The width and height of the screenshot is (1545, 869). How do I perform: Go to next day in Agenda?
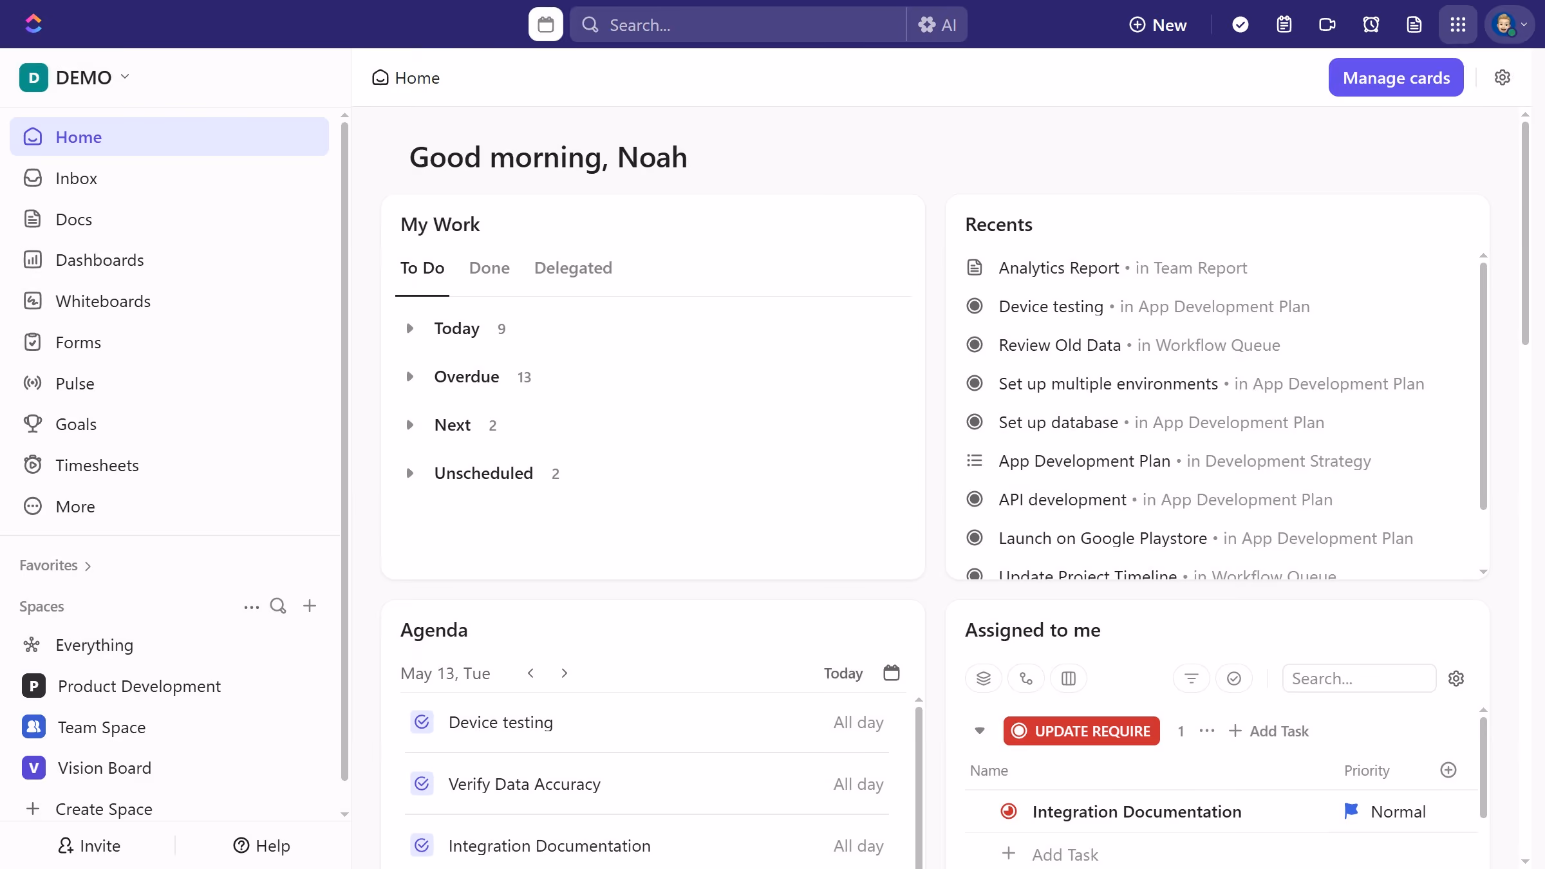pos(565,673)
